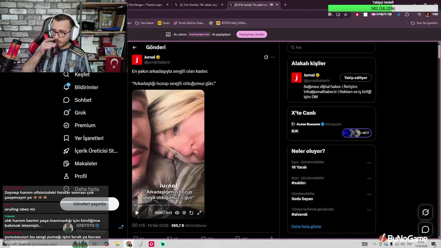Open options for #siverek trend

click(369, 210)
